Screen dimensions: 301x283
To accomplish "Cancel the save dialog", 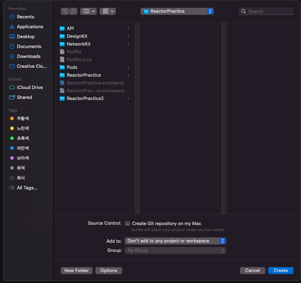I will (253, 271).
